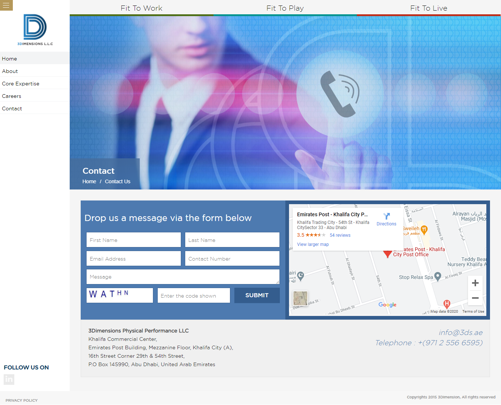Click '3Dimensions Physical Performance LLC' address heading
The height and width of the screenshot is (405, 501).
(139, 331)
